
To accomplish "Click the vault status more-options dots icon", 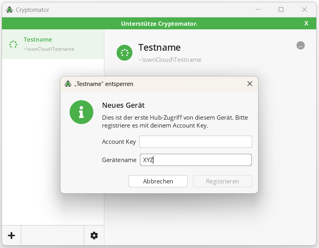I will pos(300,46).
